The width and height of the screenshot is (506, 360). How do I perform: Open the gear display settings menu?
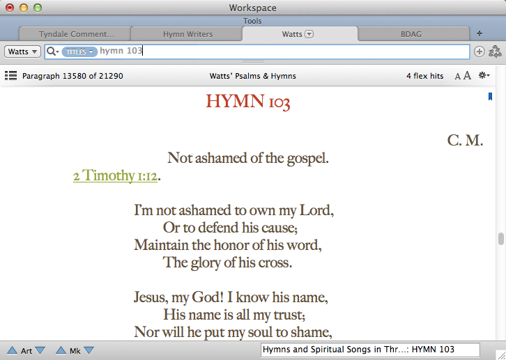click(x=484, y=75)
